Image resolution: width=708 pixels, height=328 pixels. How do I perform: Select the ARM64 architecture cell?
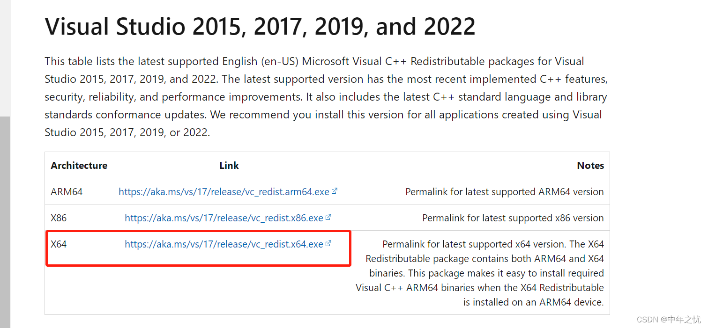tap(67, 191)
